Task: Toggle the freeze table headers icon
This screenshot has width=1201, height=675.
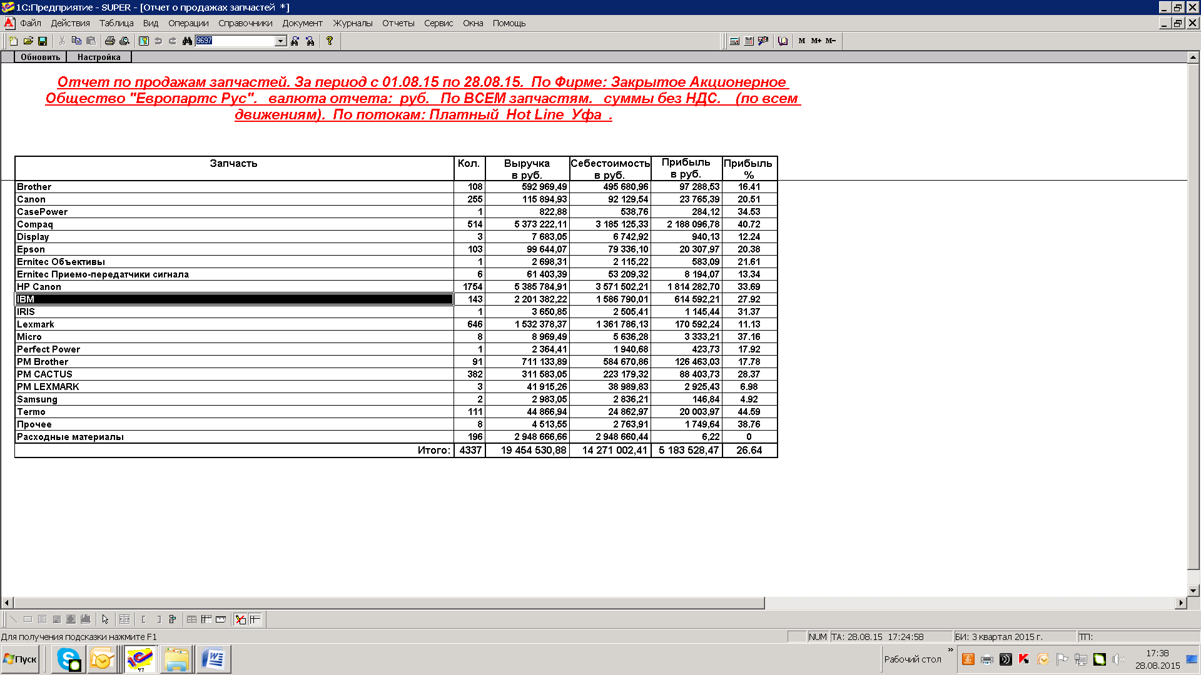Action: point(255,619)
